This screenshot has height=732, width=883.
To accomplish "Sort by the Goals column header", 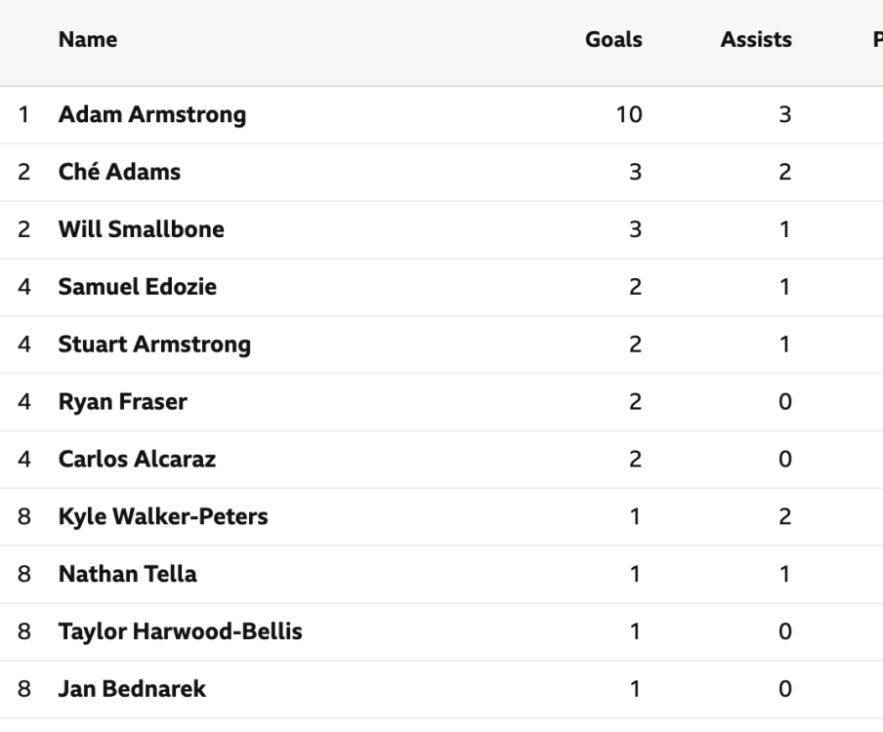I will click(x=613, y=41).
